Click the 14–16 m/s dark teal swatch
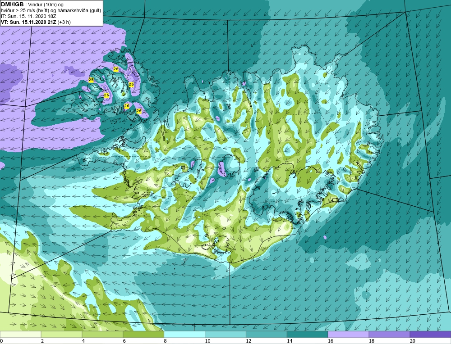Screen dimensions: 451x344 click(x=307, y=335)
